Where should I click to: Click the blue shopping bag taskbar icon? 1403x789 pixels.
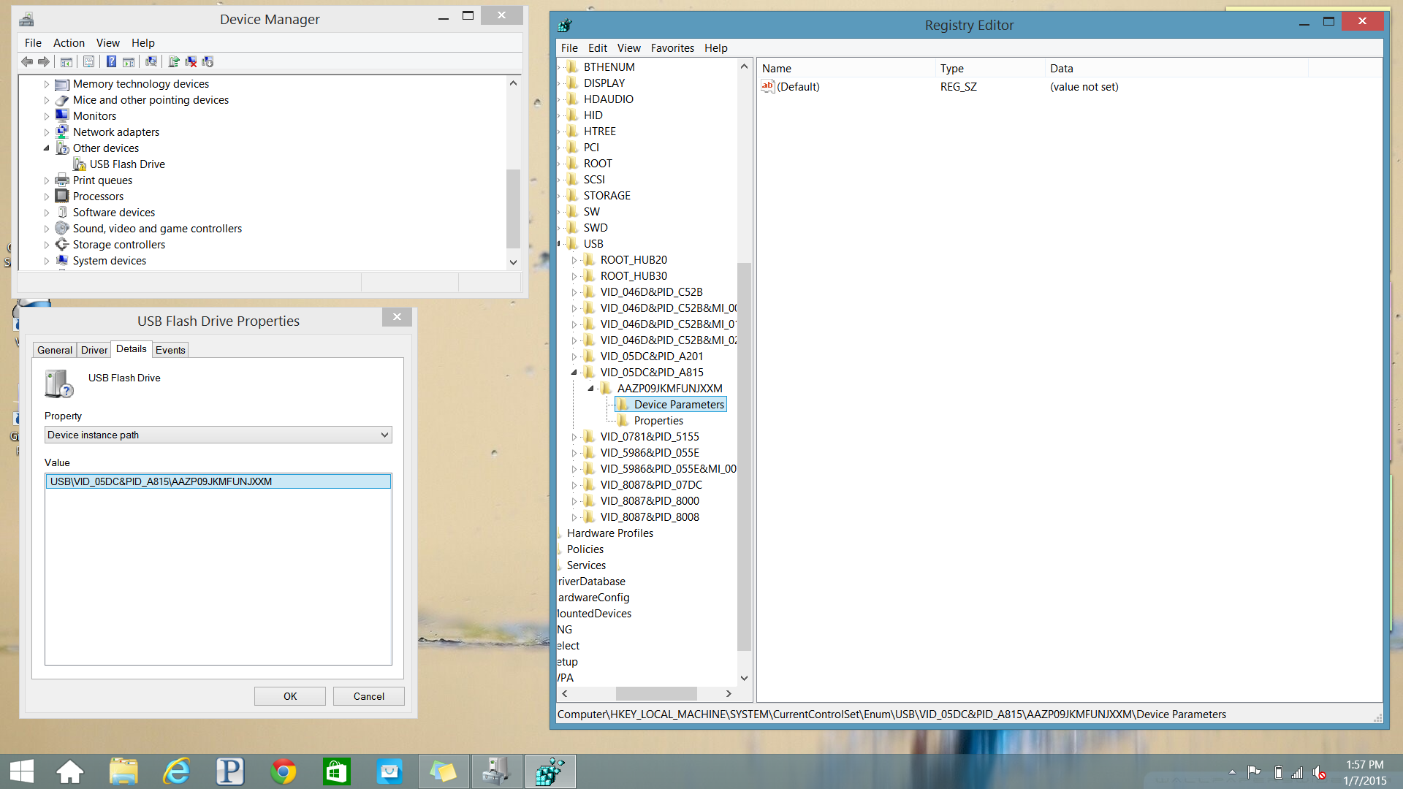pyautogui.click(x=389, y=771)
